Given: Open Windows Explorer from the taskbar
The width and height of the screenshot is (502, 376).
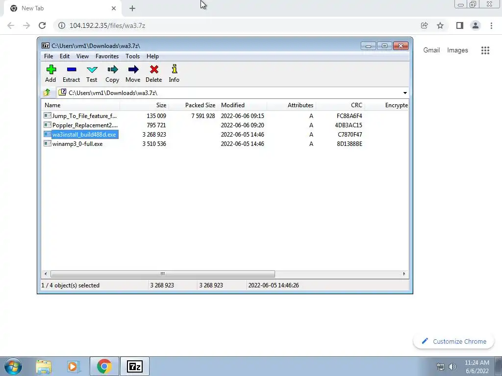Looking at the screenshot, I should 44,366.
